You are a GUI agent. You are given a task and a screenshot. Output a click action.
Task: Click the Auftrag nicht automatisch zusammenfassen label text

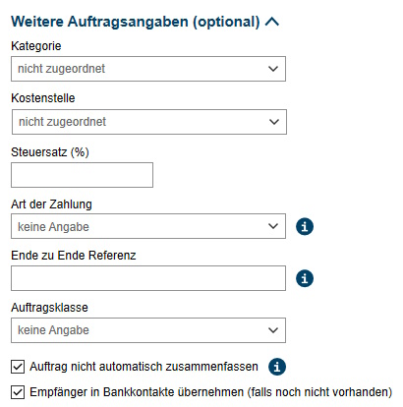click(144, 367)
